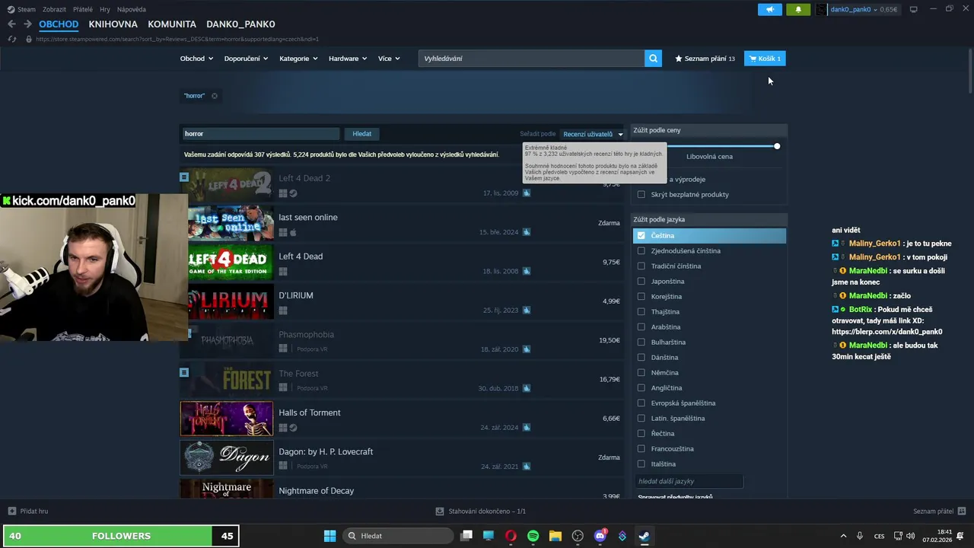Check the Francouzština language filter

[641, 449]
